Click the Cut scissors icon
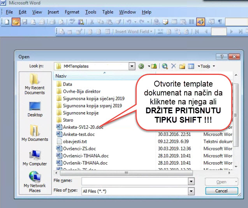 [x=92, y=22]
